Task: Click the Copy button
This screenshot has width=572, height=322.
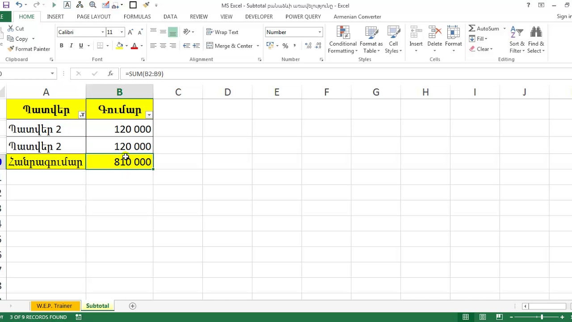Action: pos(18,39)
